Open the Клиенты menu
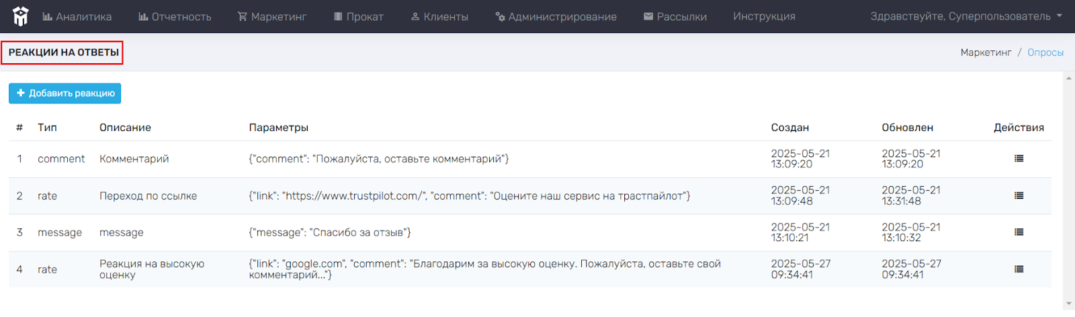 coord(439,16)
